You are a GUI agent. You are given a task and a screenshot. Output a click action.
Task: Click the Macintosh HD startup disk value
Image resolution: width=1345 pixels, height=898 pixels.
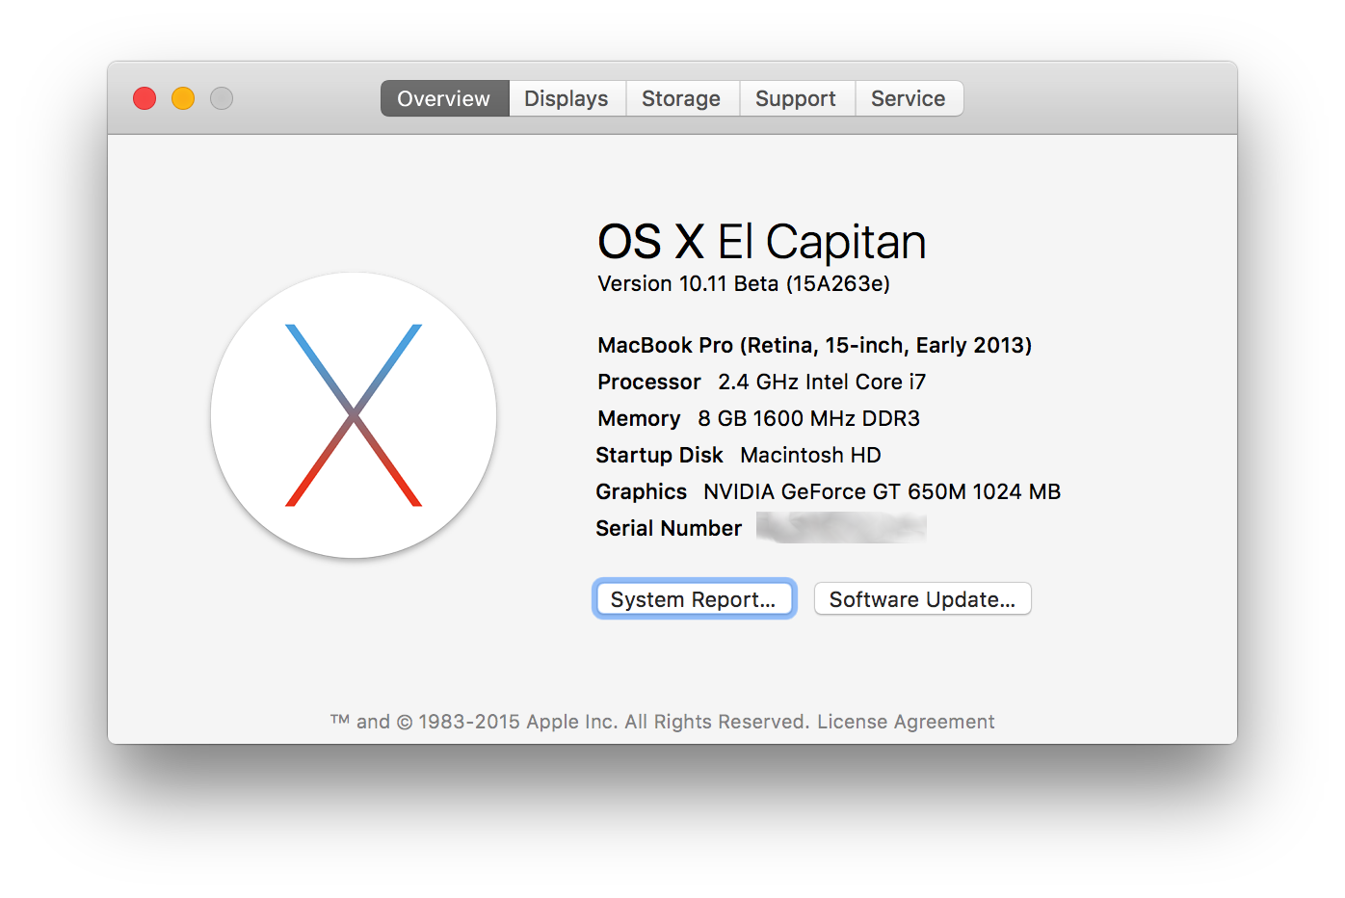coord(810,455)
